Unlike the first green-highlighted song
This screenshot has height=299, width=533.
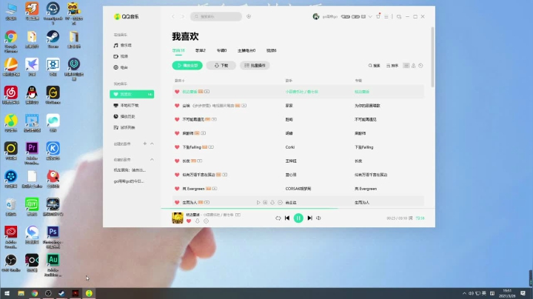[x=177, y=92]
